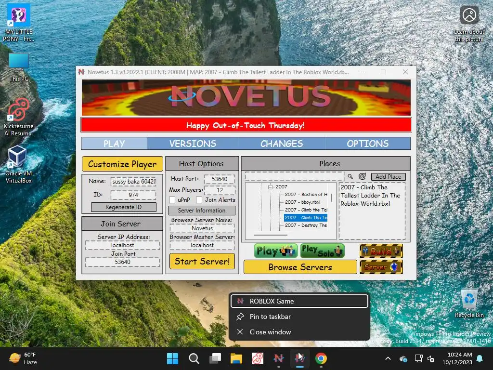The width and height of the screenshot is (493, 370).
Task: Select highlighted '2007 - Climb The Ta' place
Action: pos(306,218)
